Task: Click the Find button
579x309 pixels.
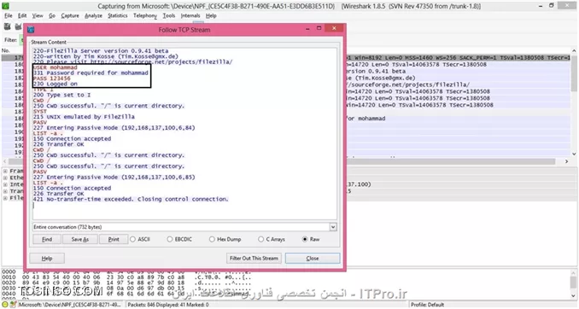Action: coord(47,239)
